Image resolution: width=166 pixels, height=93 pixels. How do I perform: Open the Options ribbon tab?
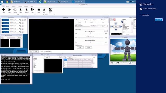(13, 6)
